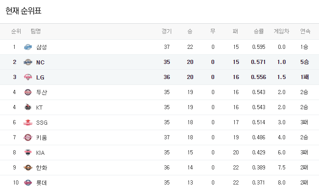This screenshot has width=319, height=195.
Task: Click the LG team logo icon
Action: tap(28, 77)
